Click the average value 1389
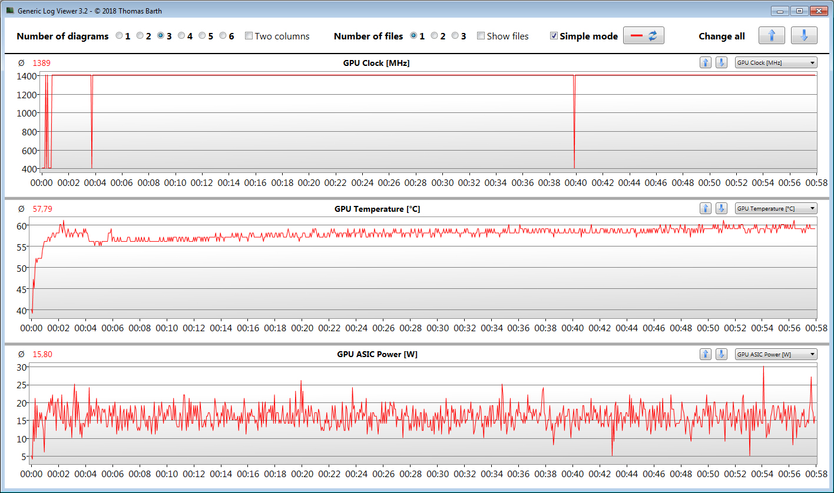 (41, 63)
